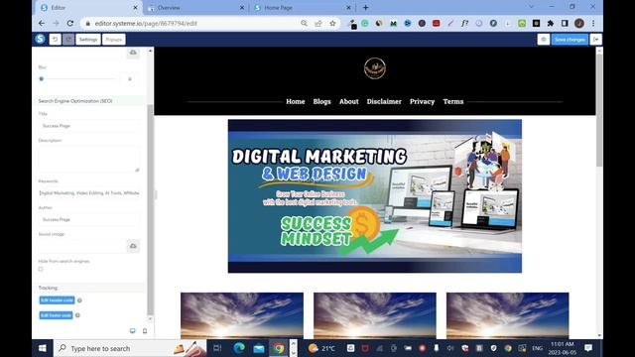The width and height of the screenshot is (635, 357).
Task: Open the tab search dropdown arrow
Action: [532, 7]
